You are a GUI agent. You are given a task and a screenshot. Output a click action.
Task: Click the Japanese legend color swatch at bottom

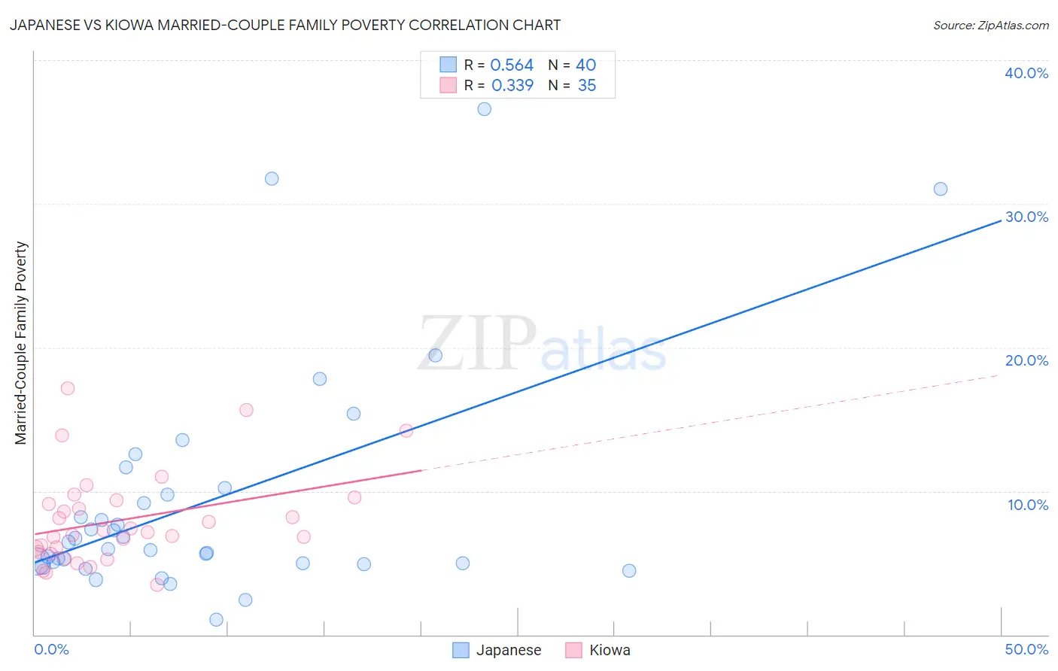pos(461,650)
